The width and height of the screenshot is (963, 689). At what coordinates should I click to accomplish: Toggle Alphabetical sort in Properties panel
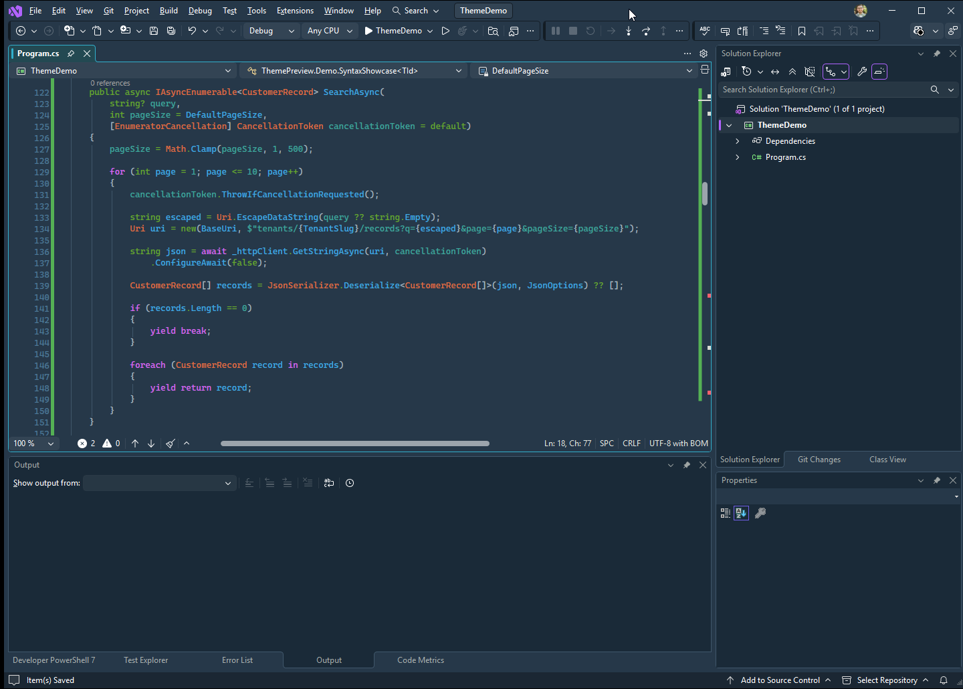tap(741, 513)
